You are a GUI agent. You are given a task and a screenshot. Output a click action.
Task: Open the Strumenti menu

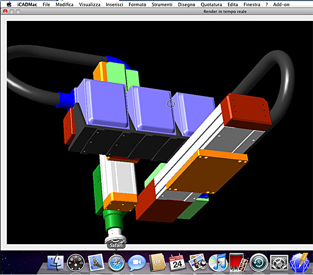(x=162, y=4)
